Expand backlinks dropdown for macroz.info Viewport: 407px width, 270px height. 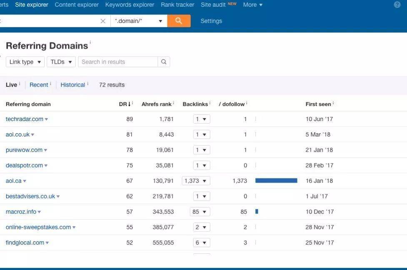tap(200, 212)
